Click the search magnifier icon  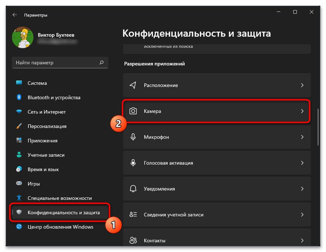click(x=101, y=63)
